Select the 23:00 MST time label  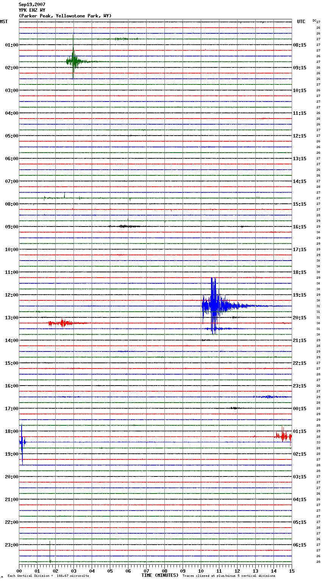[x=11, y=545]
